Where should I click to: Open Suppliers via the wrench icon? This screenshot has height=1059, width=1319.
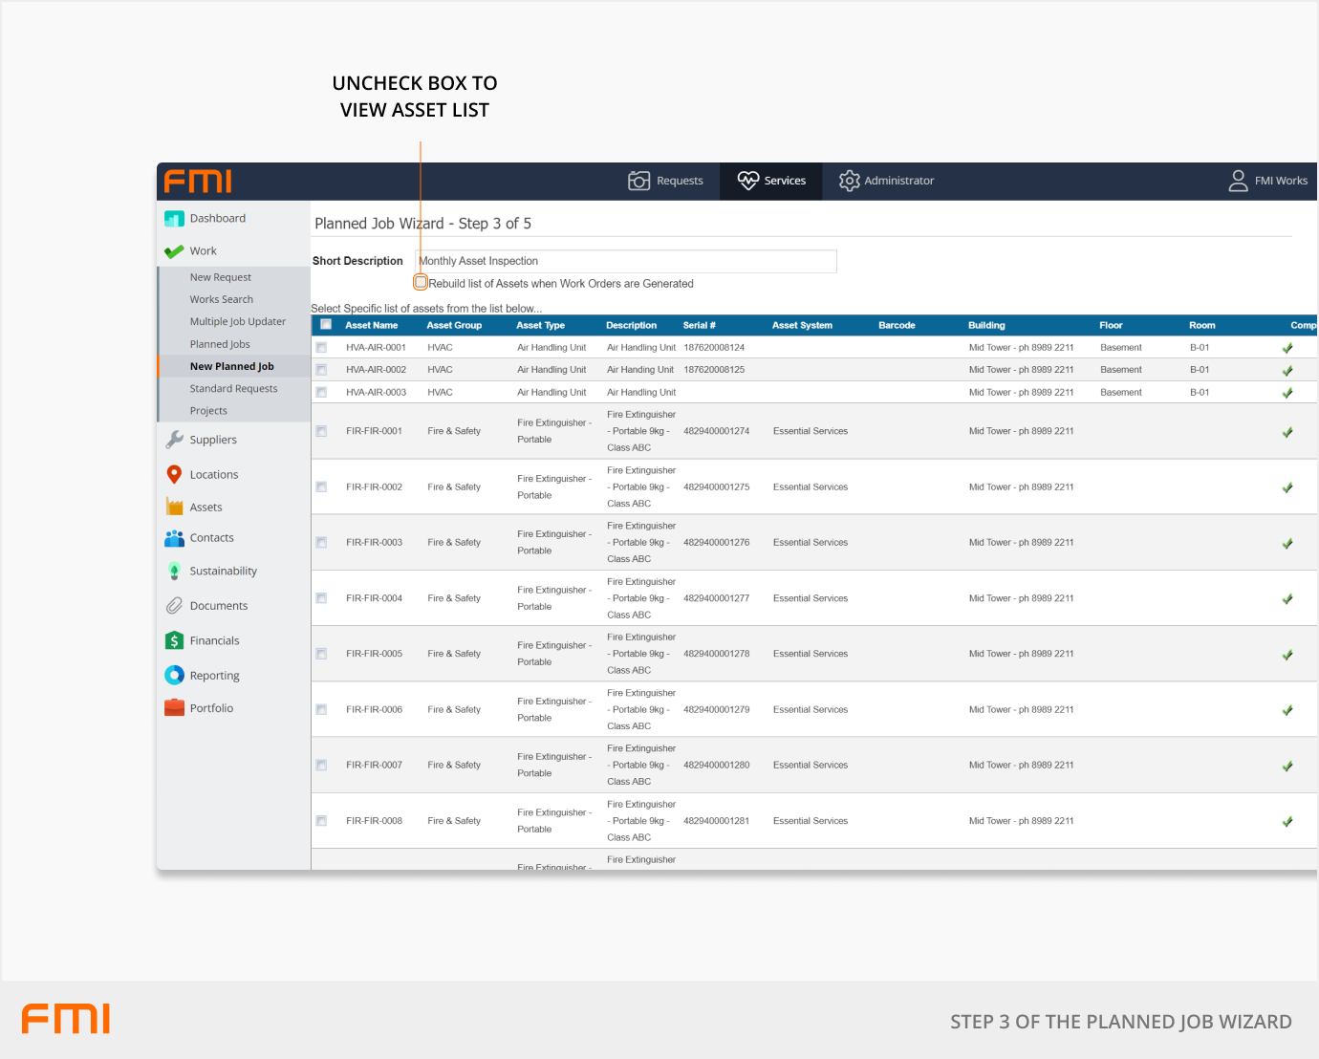pos(174,440)
